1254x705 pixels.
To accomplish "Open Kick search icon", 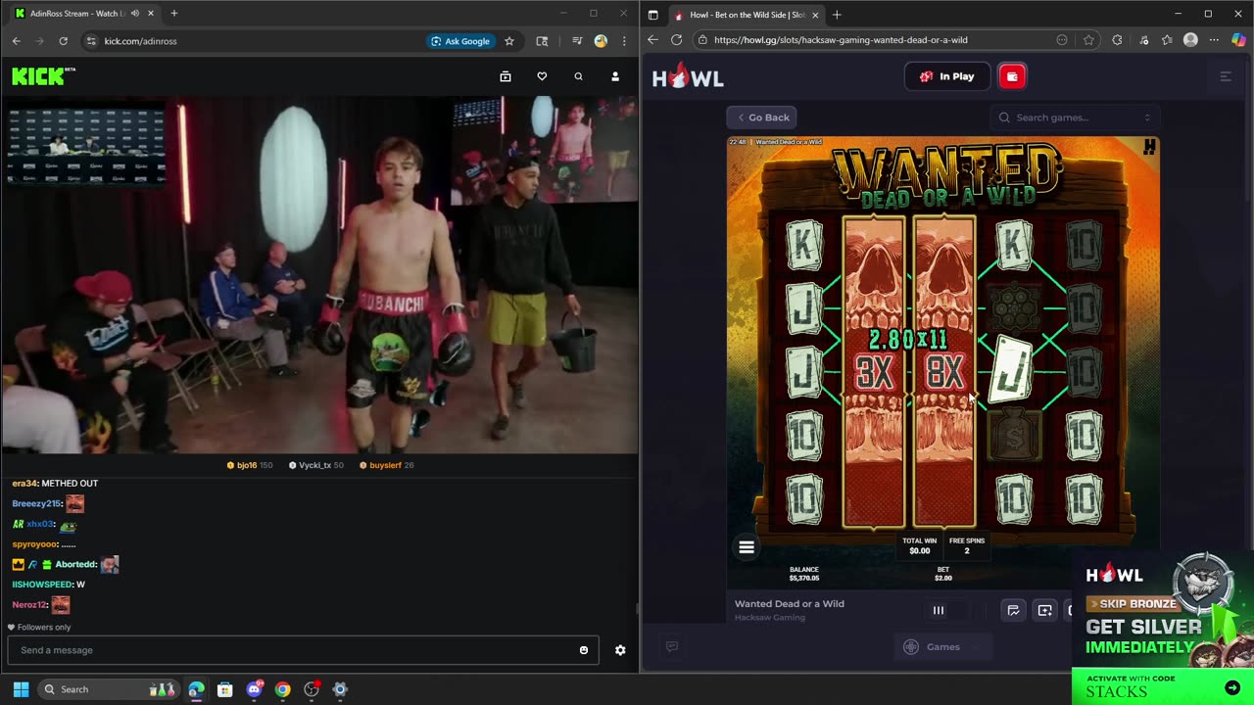I will [578, 76].
